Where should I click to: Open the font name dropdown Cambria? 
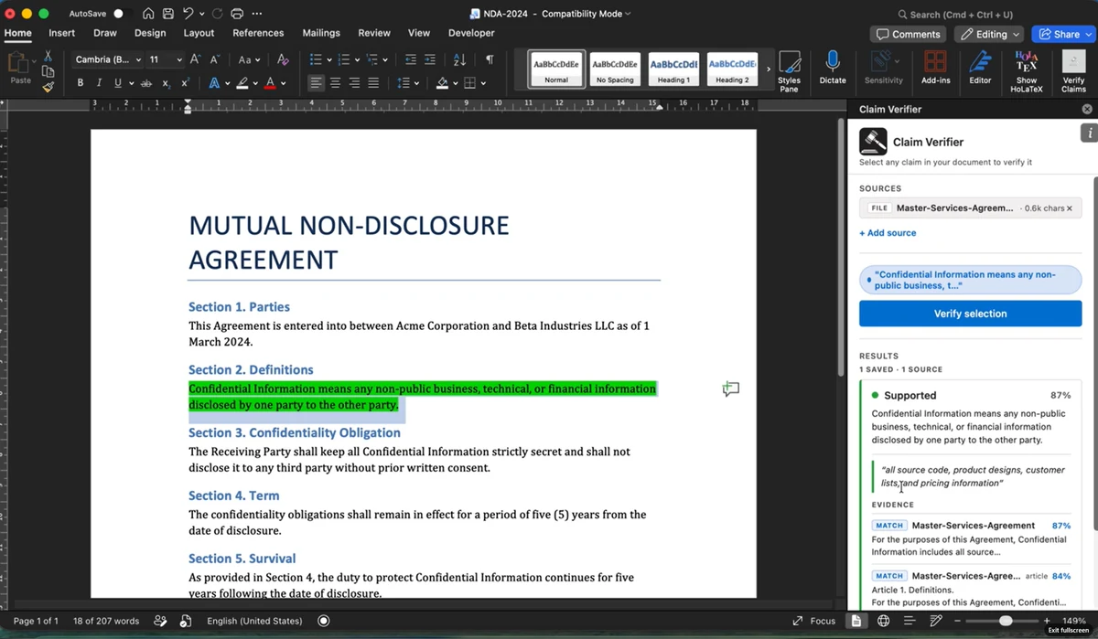tap(138, 59)
